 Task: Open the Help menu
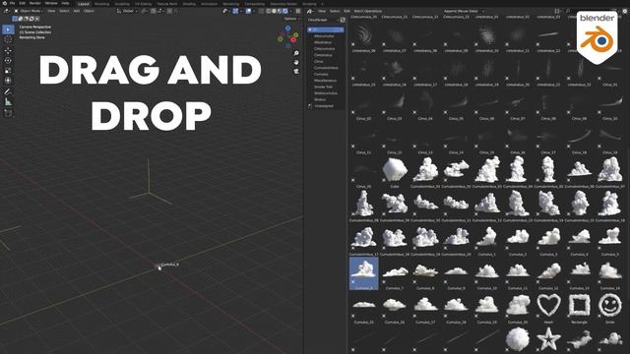[x=65, y=3]
